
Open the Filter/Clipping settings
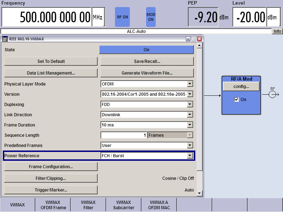pos(51,178)
